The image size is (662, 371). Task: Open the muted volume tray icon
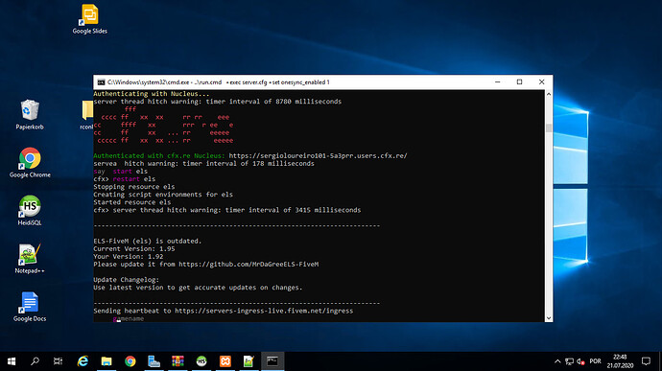click(581, 361)
